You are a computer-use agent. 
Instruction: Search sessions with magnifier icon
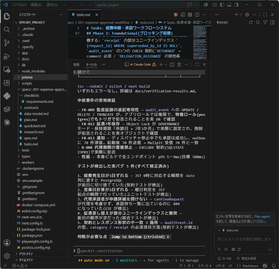[x=258, y=22]
